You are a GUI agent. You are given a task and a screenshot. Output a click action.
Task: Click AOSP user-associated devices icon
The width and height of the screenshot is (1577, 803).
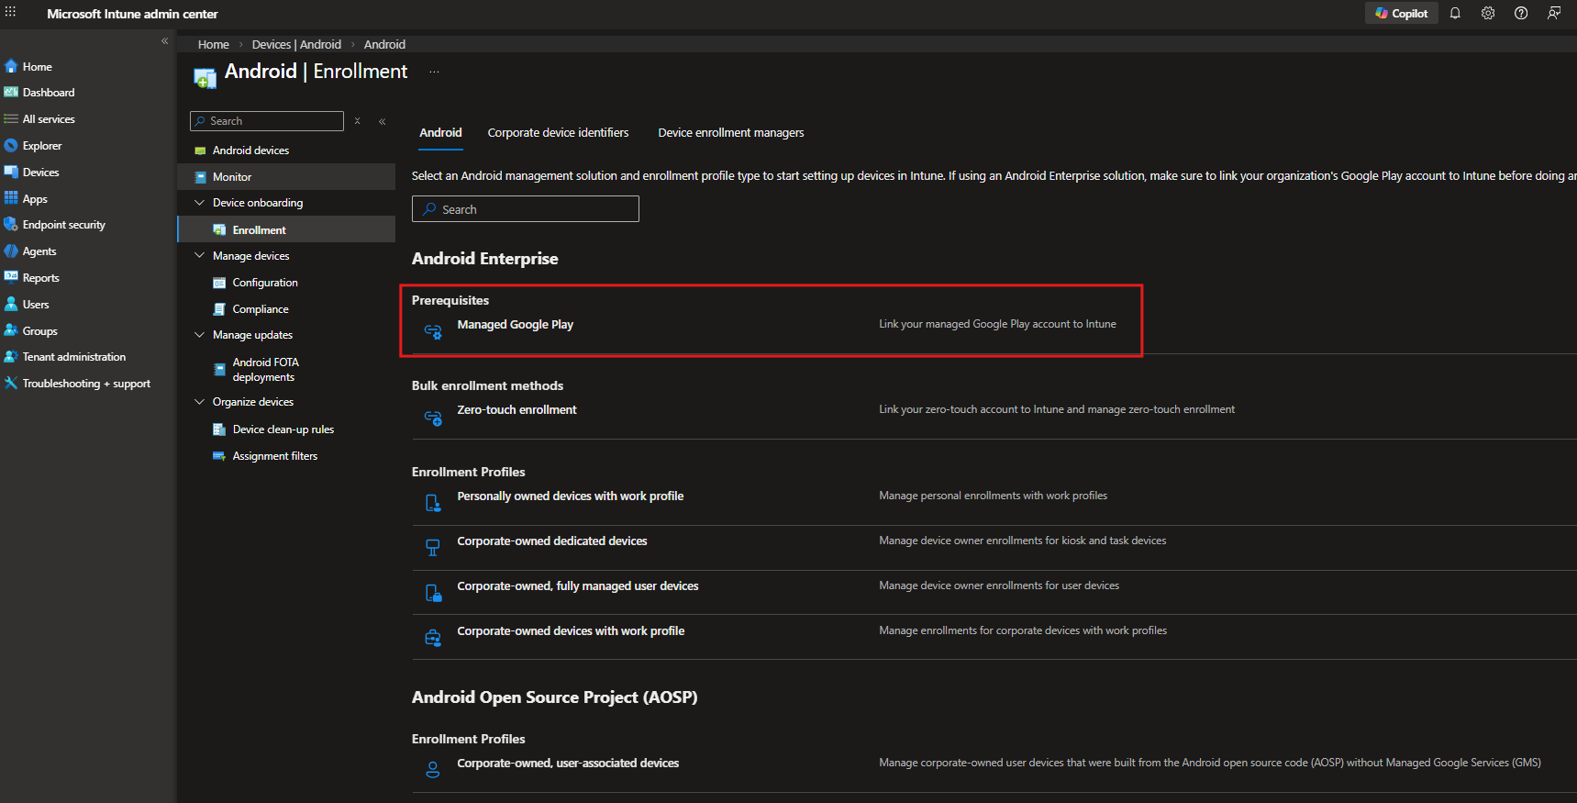click(433, 770)
